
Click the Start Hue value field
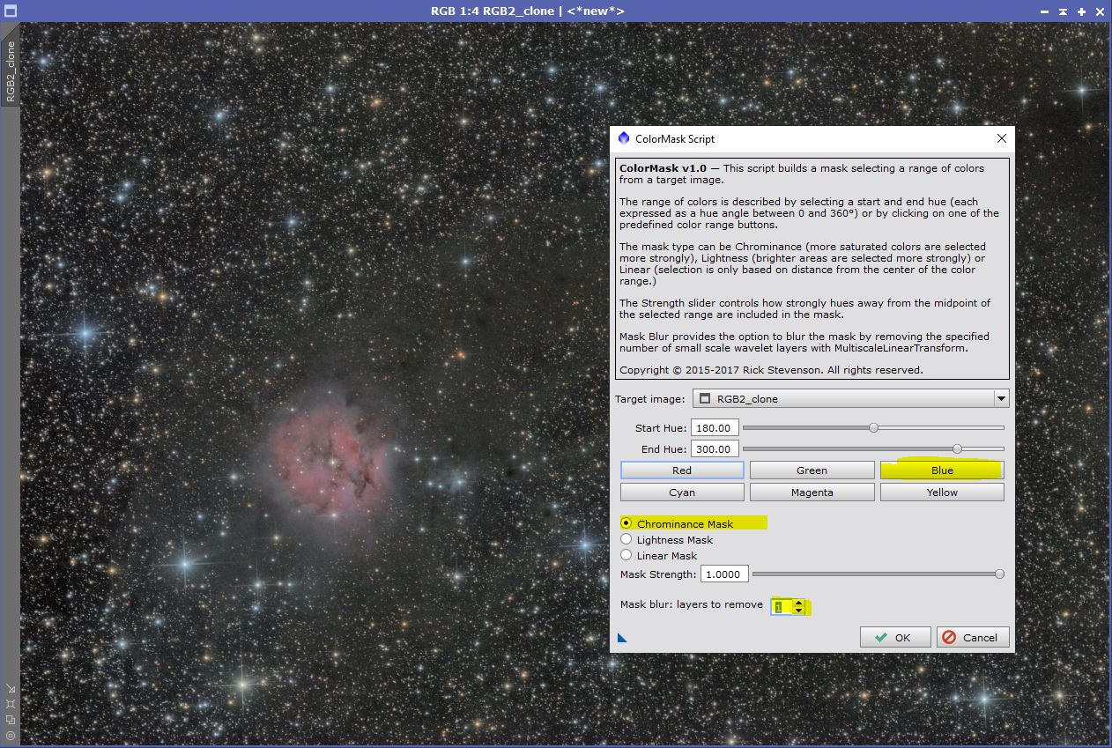click(x=714, y=428)
